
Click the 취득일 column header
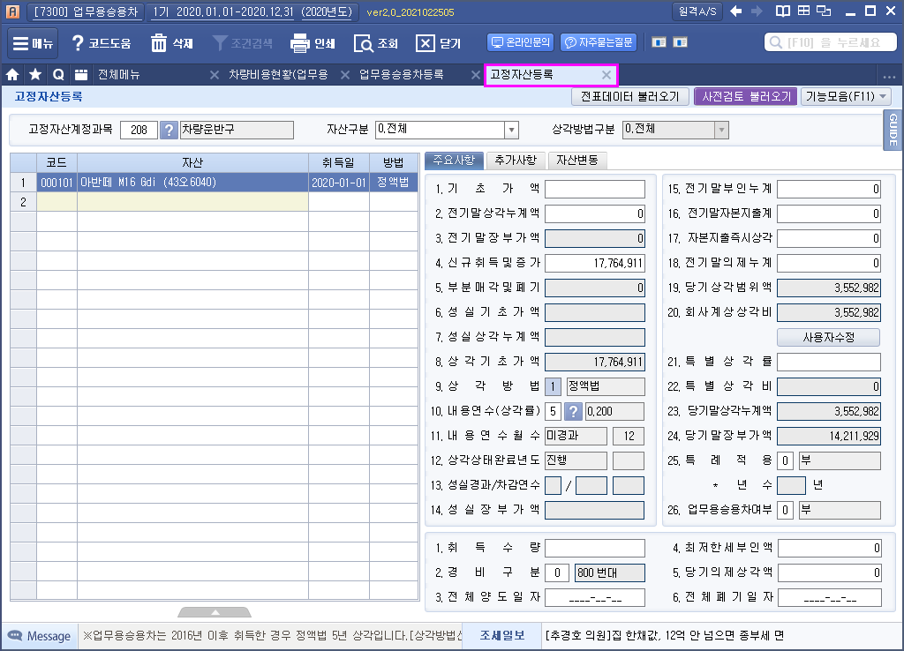tap(338, 163)
